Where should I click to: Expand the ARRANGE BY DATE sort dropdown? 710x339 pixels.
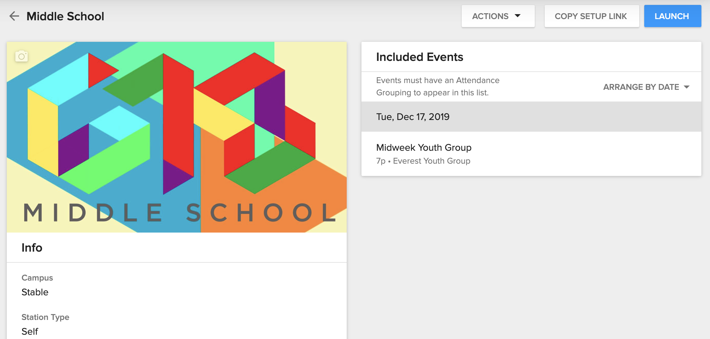click(x=646, y=87)
